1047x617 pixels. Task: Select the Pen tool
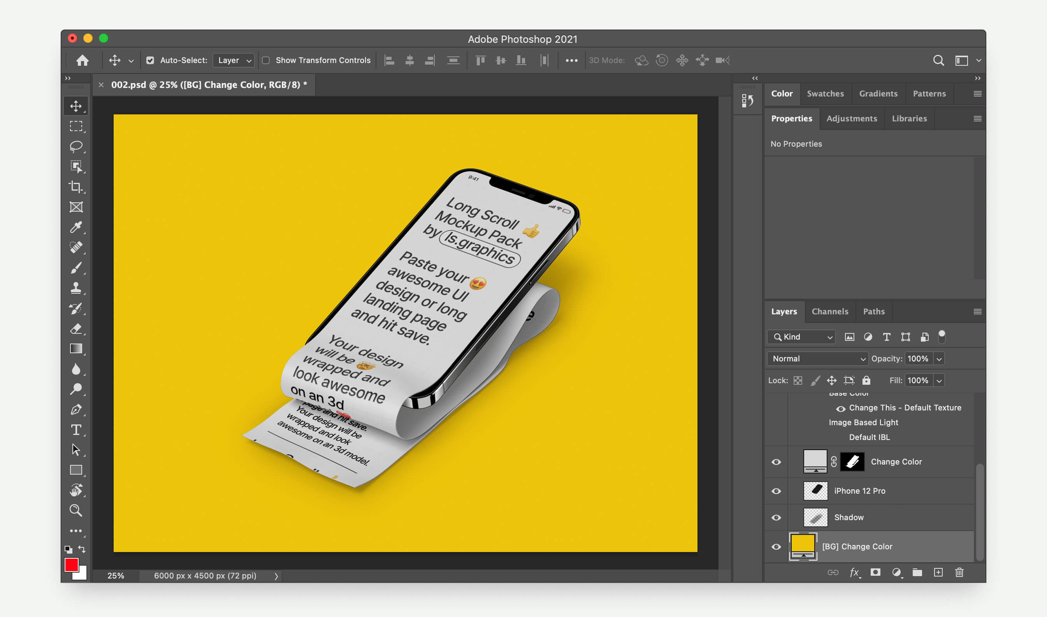pos(76,409)
